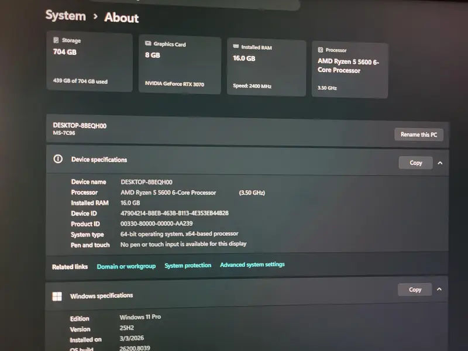468x351 pixels.
Task: Click the 16.0 GB value in specifications list
Action: tap(130, 203)
